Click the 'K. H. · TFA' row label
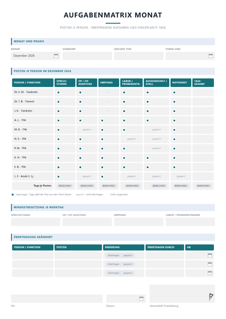The height and width of the screenshot is (319, 226). (20, 157)
